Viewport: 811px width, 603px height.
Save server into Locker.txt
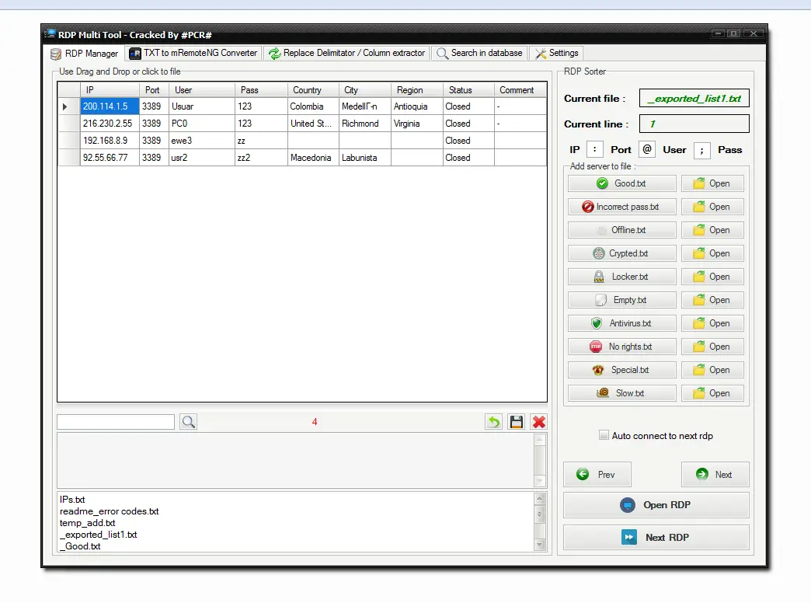pyautogui.click(x=621, y=277)
